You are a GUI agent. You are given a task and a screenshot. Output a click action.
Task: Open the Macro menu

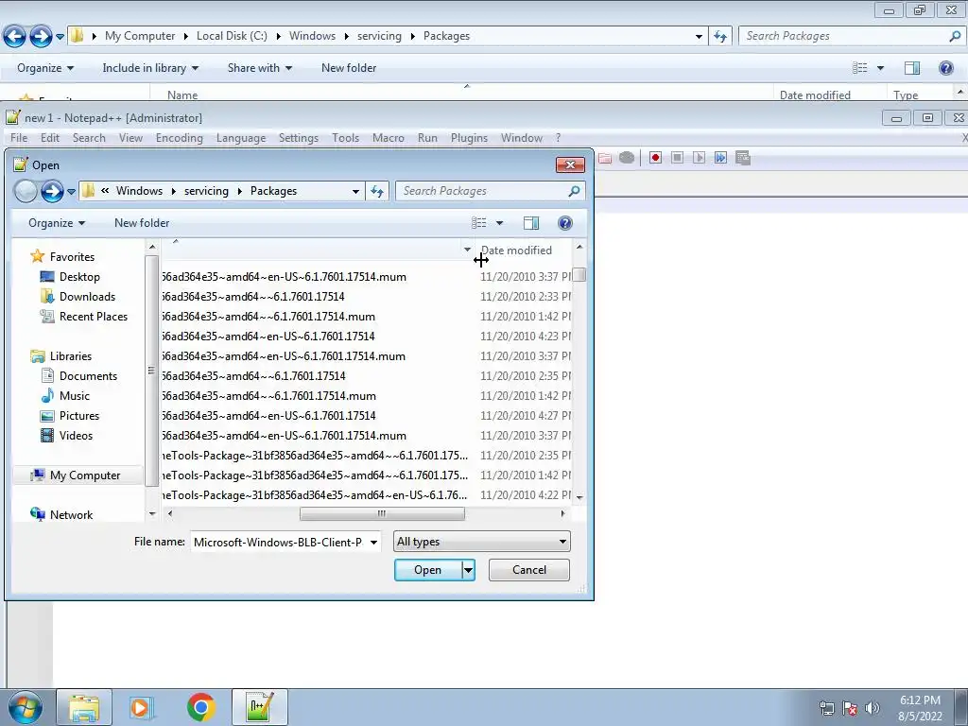tap(389, 138)
